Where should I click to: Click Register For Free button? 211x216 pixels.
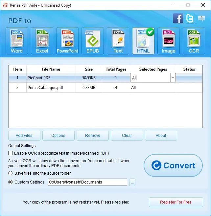pos(176,202)
